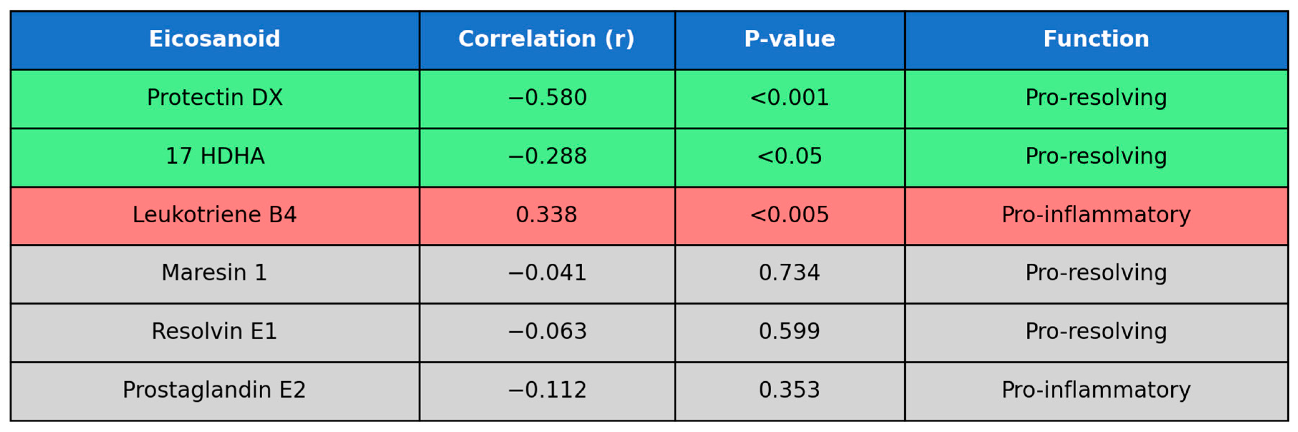Click the 0.734 p-value cell

(x=789, y=273)
